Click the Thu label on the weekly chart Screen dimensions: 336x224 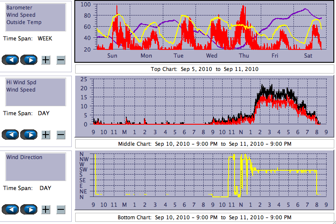point(244,55)
